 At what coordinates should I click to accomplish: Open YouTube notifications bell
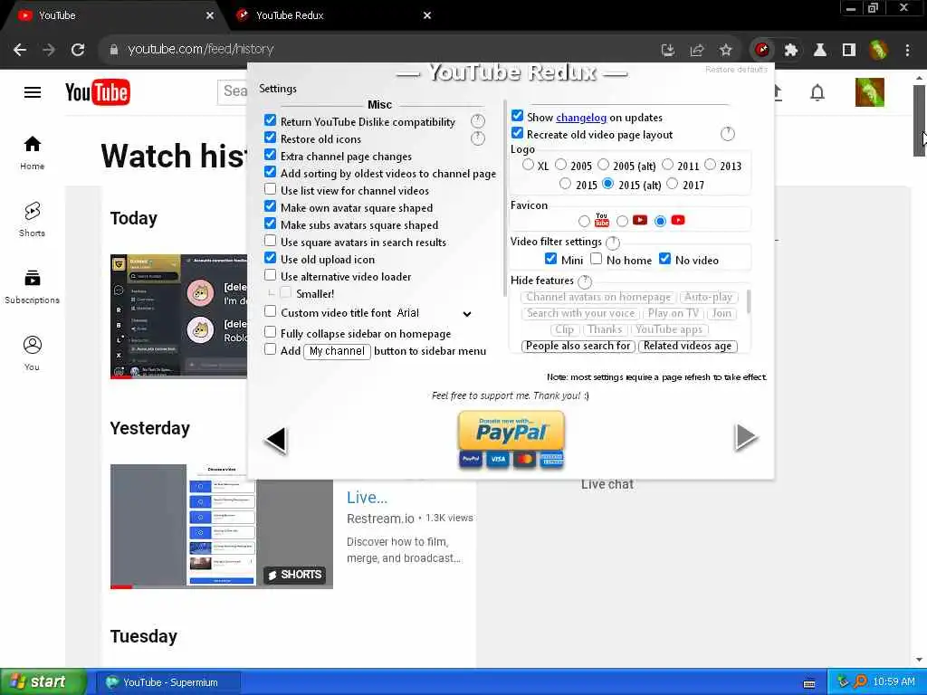coord(817,92)
